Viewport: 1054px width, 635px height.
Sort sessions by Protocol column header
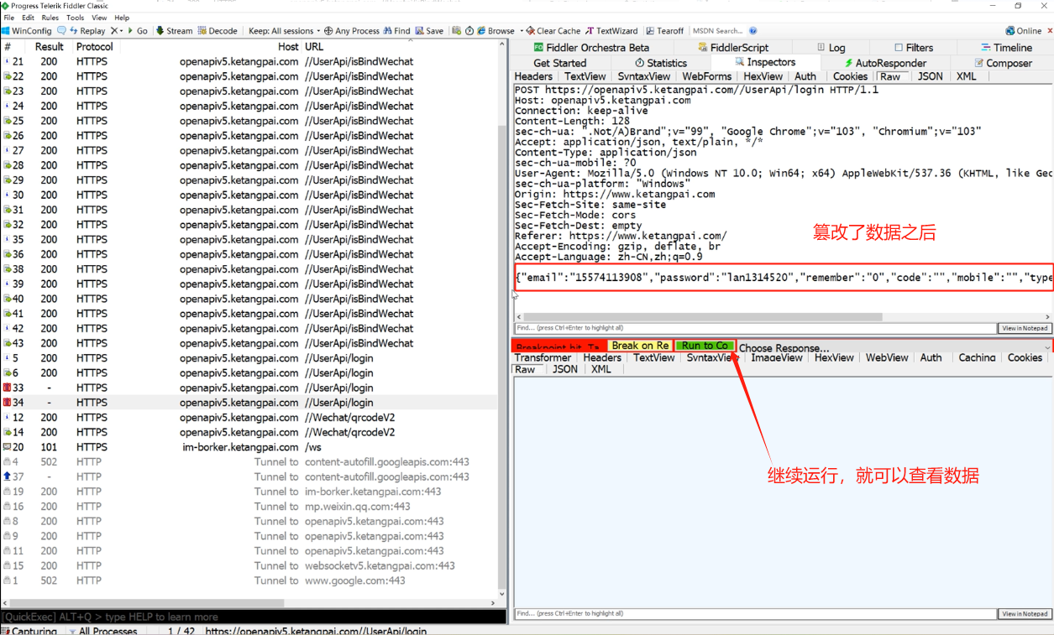[95, 47]
